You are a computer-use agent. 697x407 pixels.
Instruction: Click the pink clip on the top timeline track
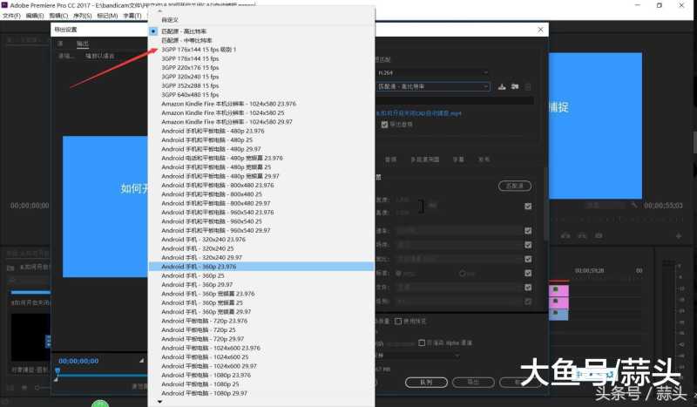pos(558,290)
